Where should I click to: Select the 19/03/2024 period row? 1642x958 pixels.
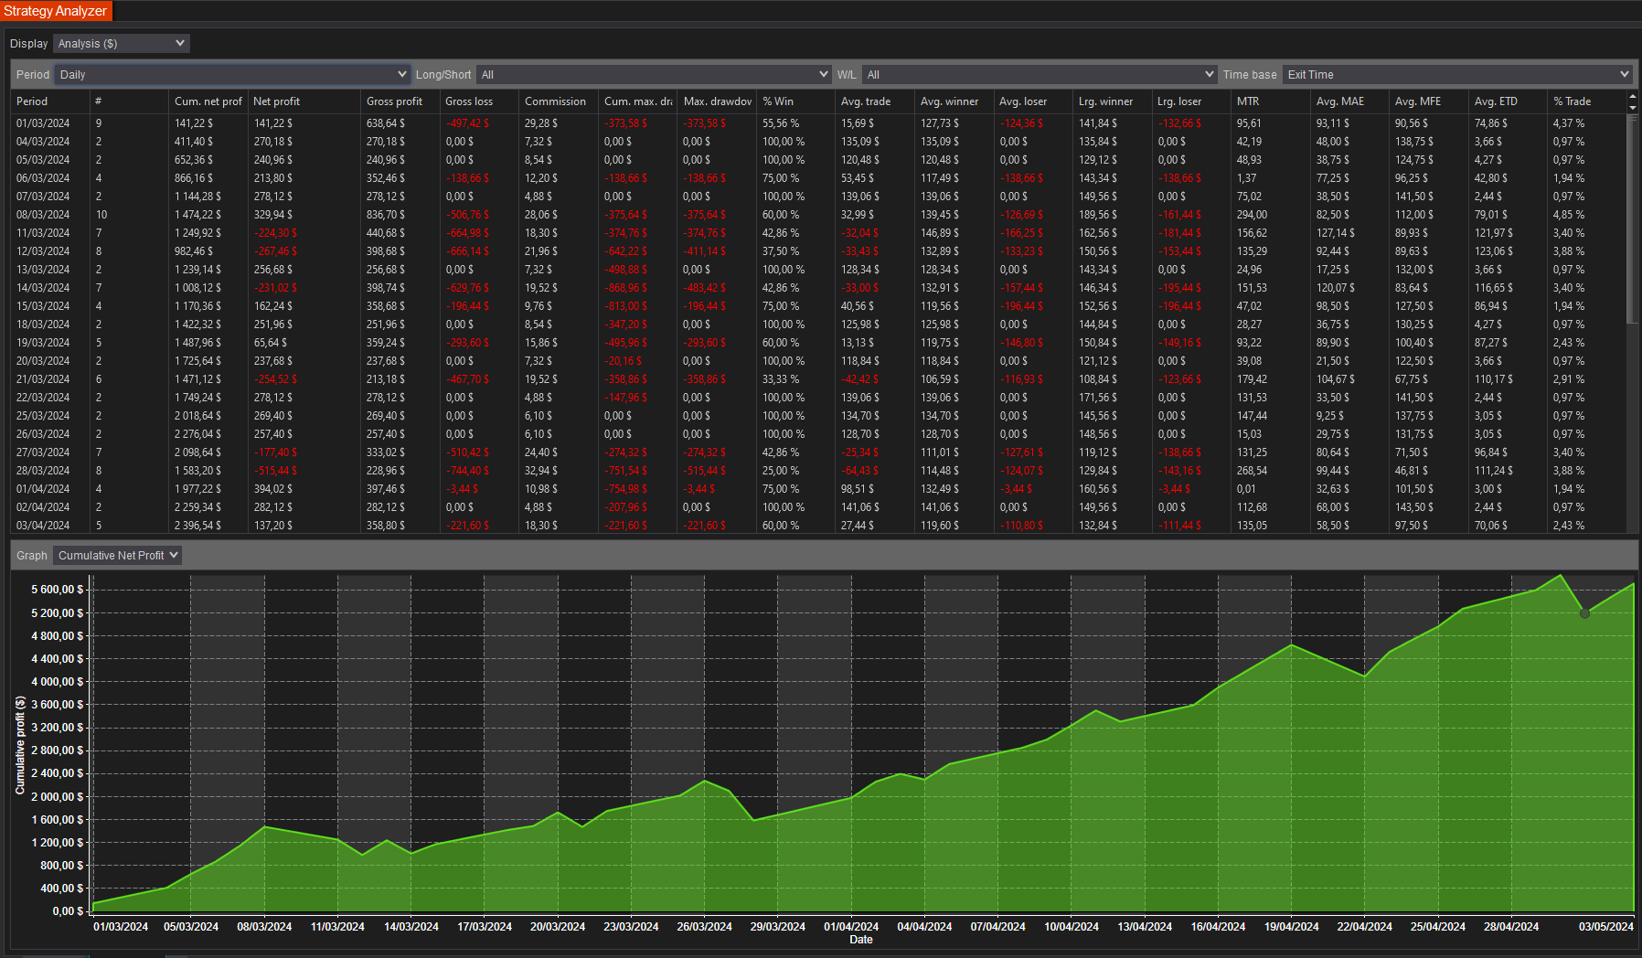[819, 343]
